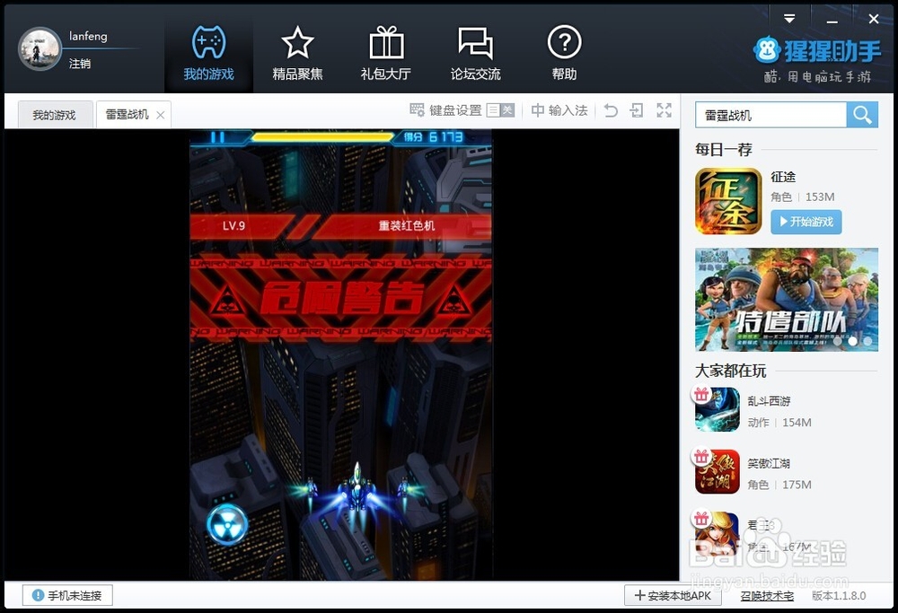898x613 pixels.
Task: Click the 笑傲江湖 title text
Action: click(769, 463)
